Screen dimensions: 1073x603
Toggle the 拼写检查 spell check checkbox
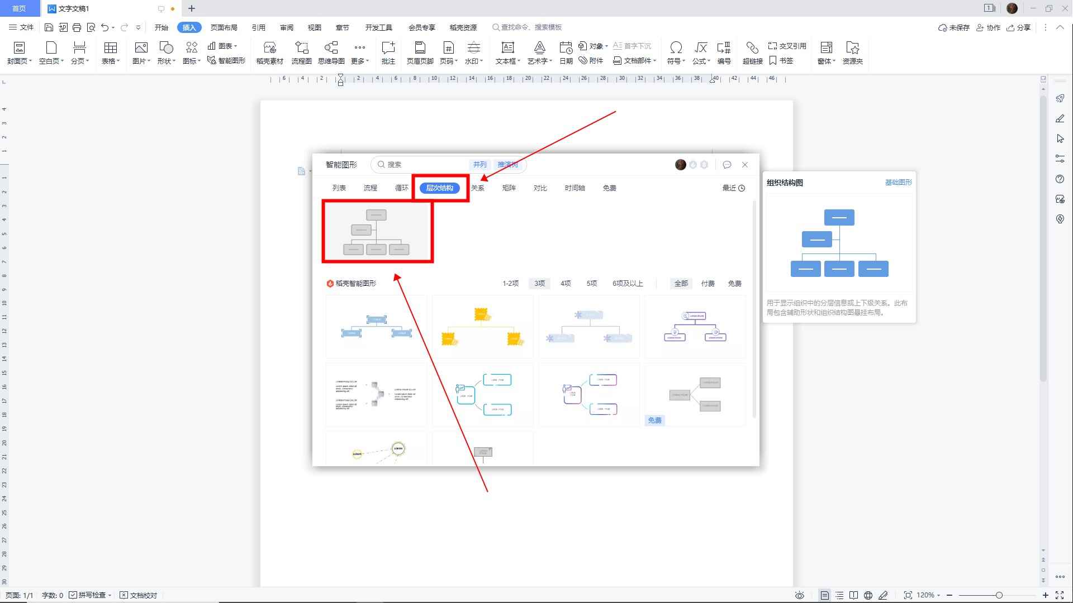(73, 595)
